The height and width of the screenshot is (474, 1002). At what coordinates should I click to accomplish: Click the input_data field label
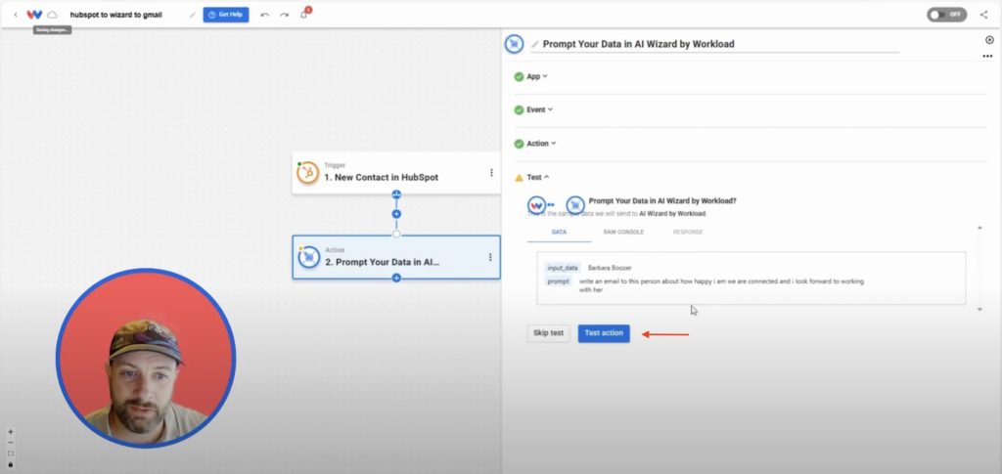563,268
